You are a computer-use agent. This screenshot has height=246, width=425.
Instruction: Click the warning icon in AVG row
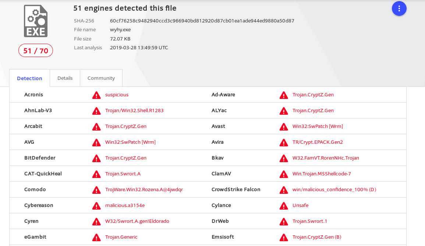(x=96, y=143)
